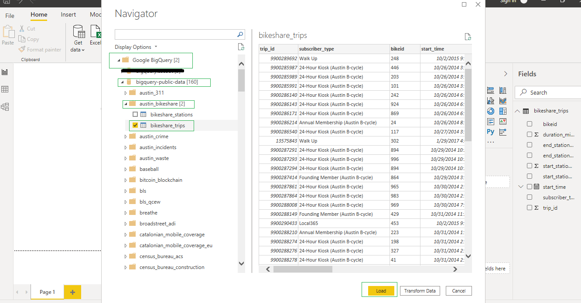
Task: Select line and column chart visual
Action: pos(491,101)
